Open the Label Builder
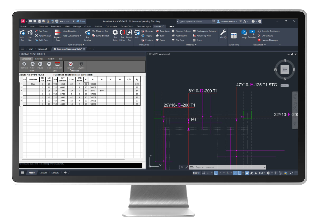 (x=101, y=36)
